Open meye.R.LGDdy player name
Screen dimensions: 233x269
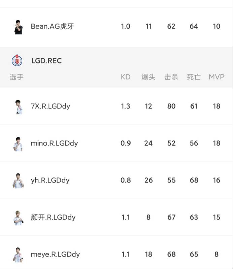click(x=55, y=255)
